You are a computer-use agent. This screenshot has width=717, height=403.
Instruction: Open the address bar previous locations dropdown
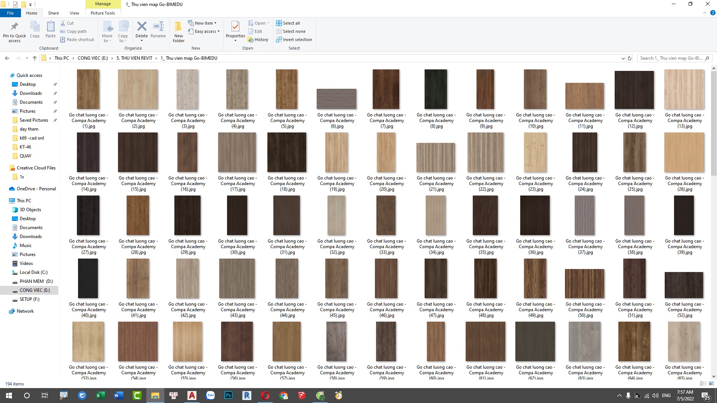point(623,58)
